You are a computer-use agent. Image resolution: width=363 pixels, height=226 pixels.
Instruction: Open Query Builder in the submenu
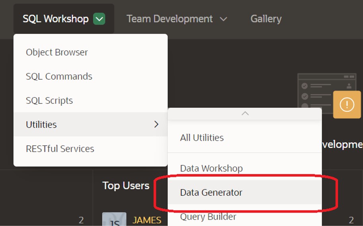(208, 216)
